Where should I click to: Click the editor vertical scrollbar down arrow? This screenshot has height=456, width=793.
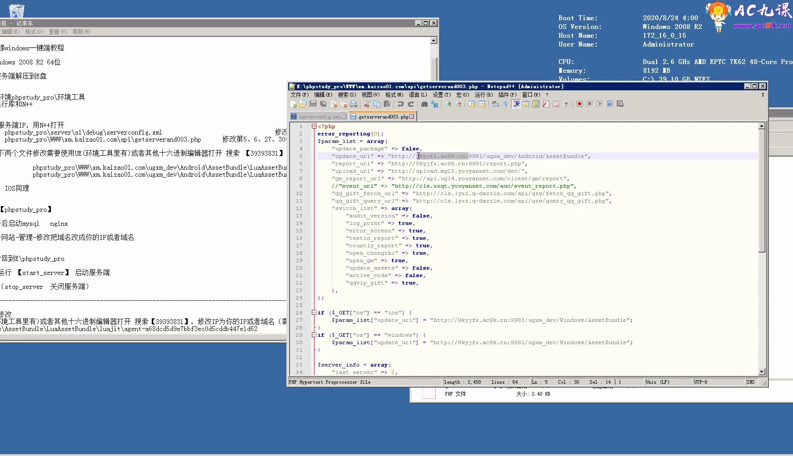[761, 372]
